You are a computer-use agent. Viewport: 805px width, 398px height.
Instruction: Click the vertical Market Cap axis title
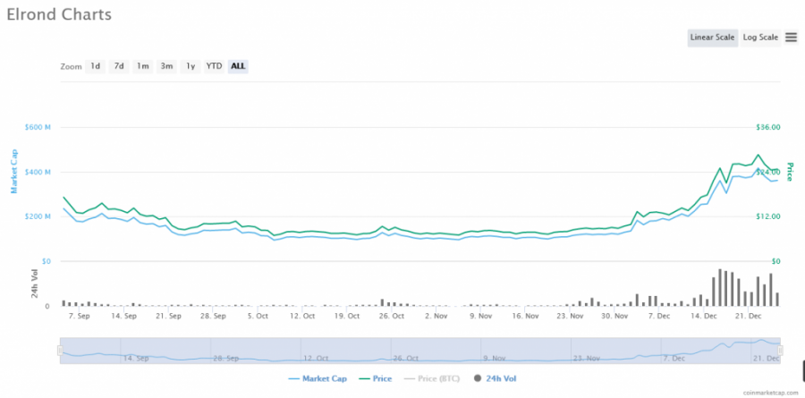(14, 171)
